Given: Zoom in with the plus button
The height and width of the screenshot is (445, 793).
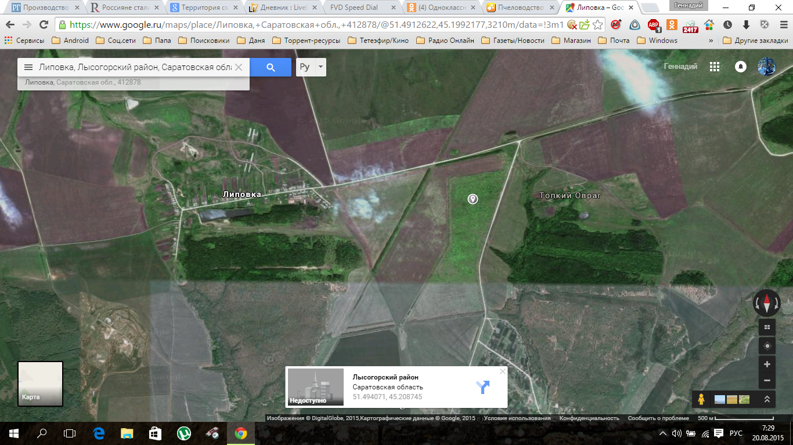Looking at the screenshot, I should 767,364.
